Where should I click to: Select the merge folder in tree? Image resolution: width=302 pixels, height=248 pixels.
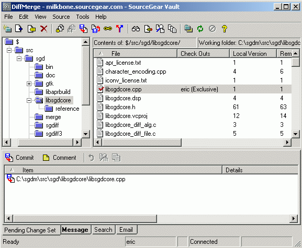[x=53, y=117]
